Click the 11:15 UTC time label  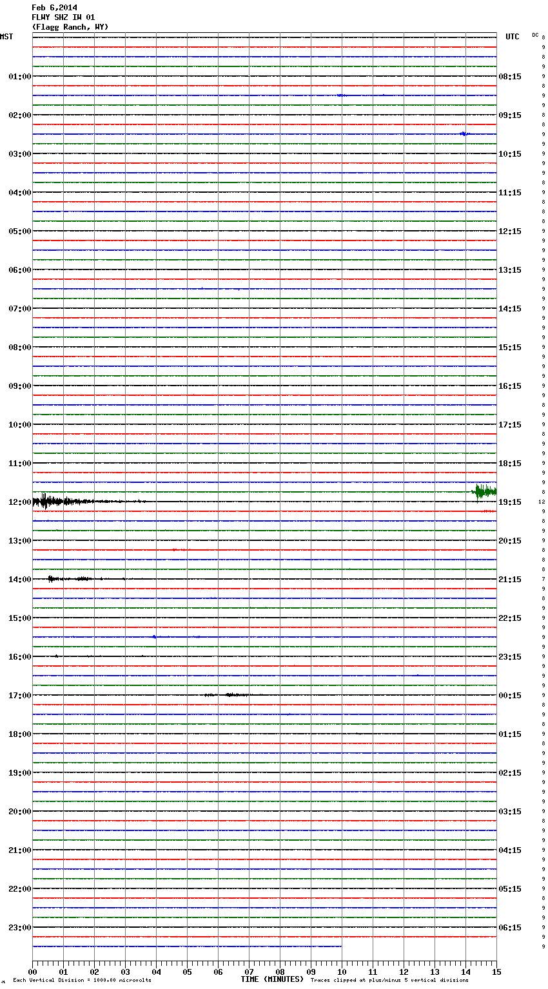point(510,193)
